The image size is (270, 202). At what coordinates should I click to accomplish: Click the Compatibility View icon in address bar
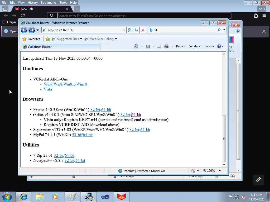click(130, 30)
